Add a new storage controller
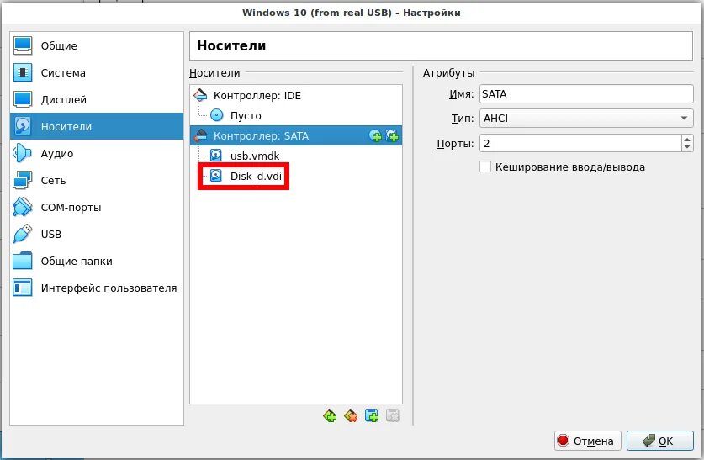The width and height of the screenshot is (704, 460). (330, 416)
